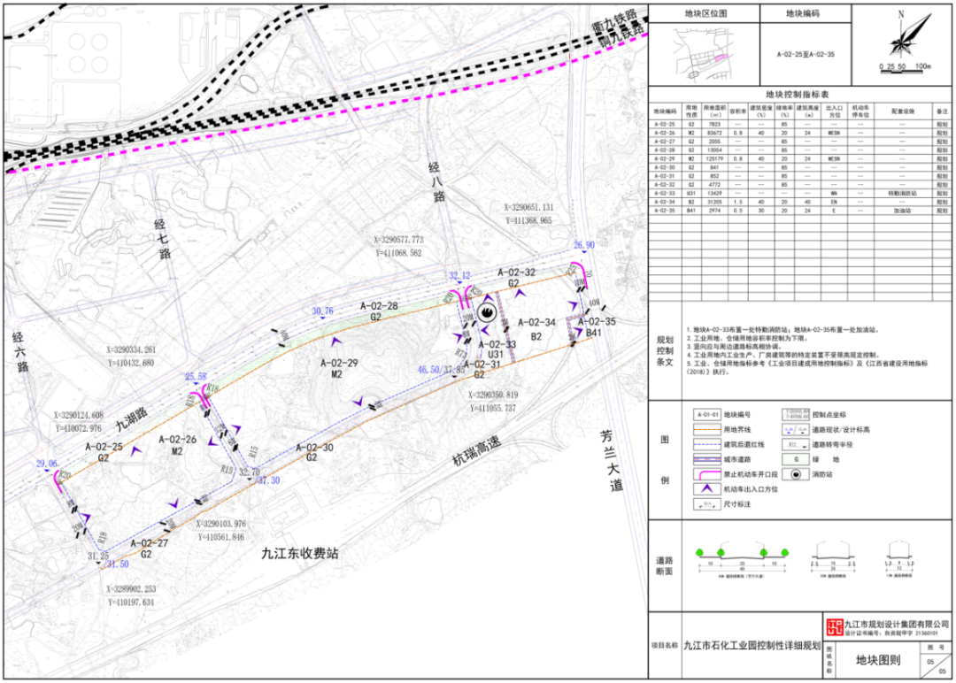Click the blue dashed setback line legend sample

point(706,445)
